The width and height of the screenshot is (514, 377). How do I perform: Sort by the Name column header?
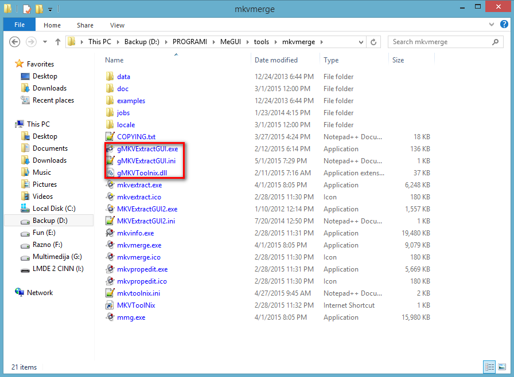114,60
